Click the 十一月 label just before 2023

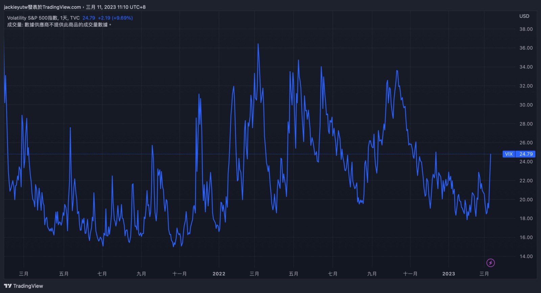click(410, 274)
